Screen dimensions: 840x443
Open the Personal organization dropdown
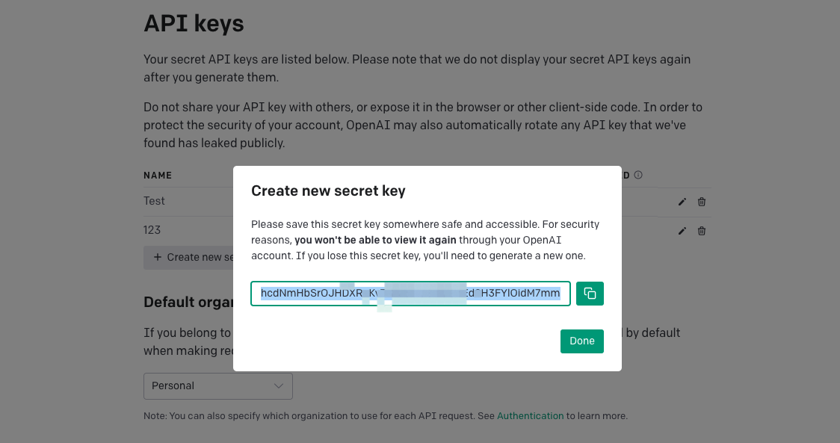(217, 386)
